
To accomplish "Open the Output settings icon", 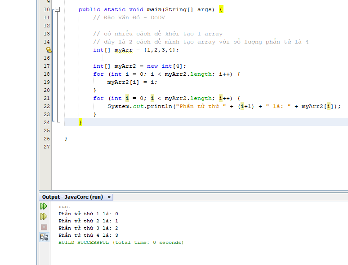I will tap(44, 237).
